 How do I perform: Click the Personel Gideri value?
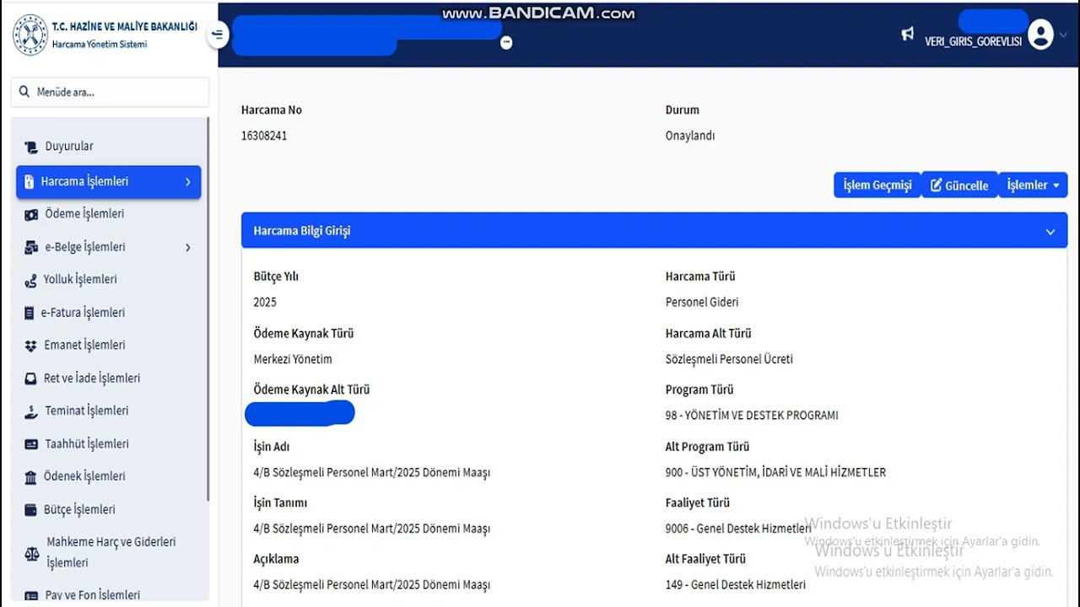[x=702, y=302]
